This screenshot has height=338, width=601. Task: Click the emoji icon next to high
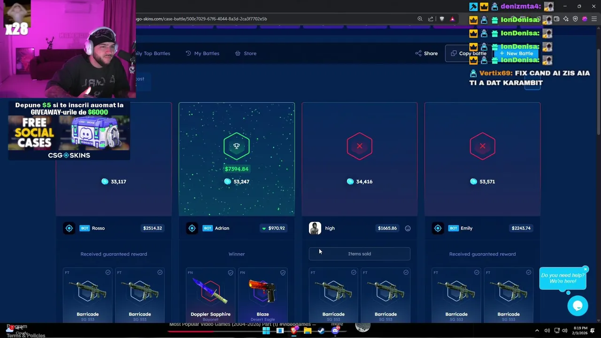(x=408, y=229)
